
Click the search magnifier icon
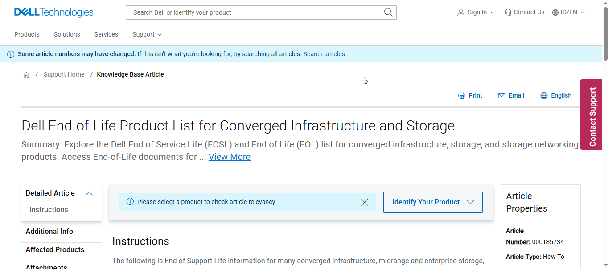pos(388,12)
